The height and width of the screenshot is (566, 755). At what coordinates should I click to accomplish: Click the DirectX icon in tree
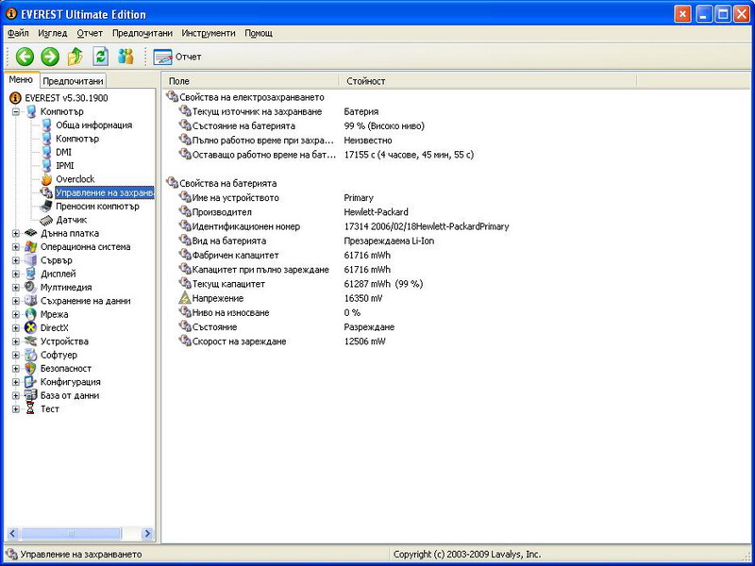point(30,327)
